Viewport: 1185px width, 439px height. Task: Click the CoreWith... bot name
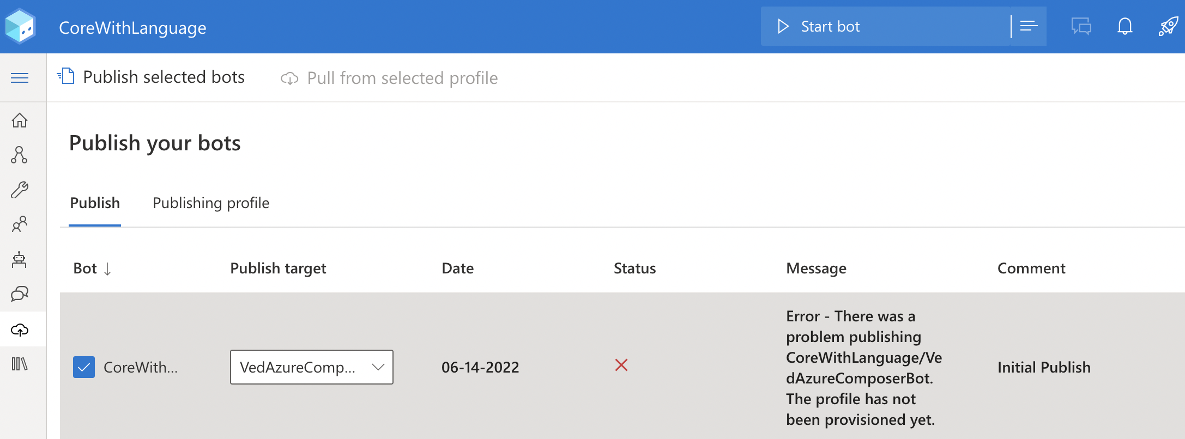141,367
